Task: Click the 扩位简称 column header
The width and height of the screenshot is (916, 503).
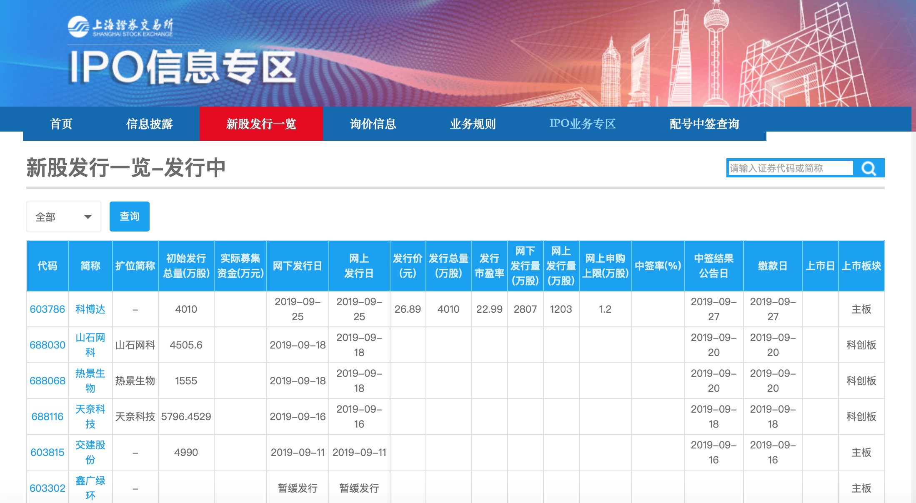Action: (135, 266)
